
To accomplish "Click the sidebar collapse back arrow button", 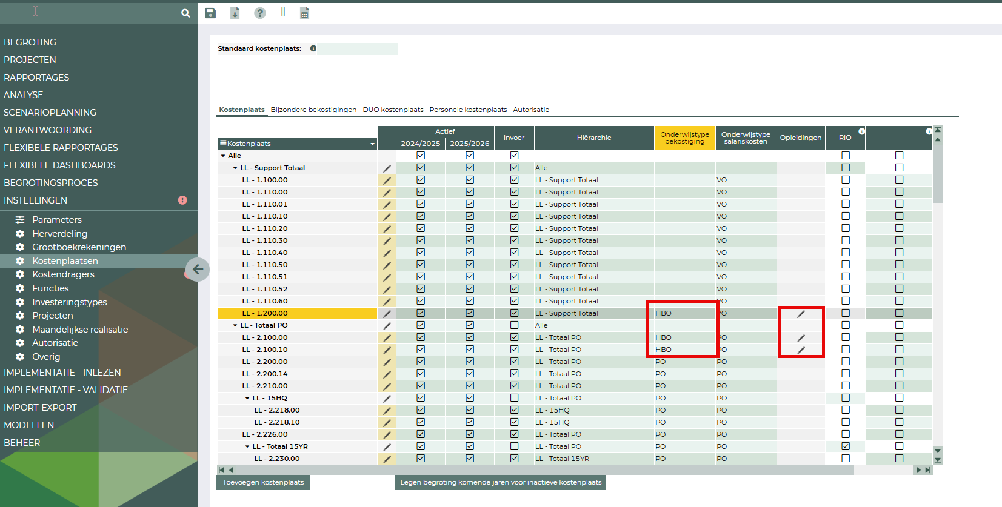I will click(x=198, y=270).
